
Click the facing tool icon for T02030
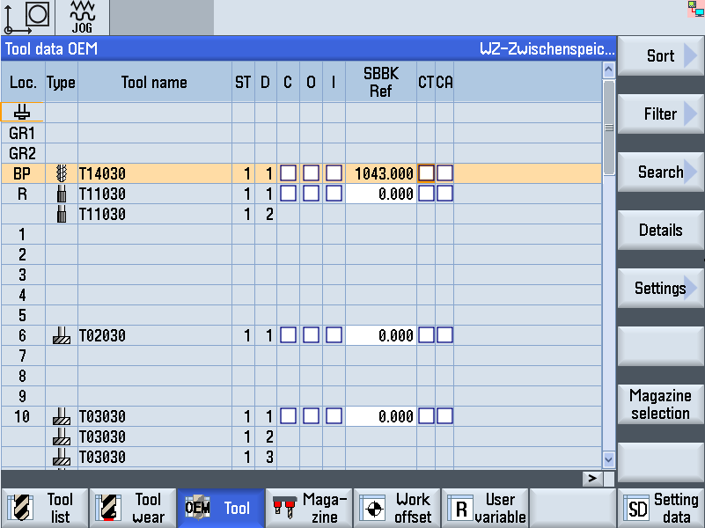[59, 335]
